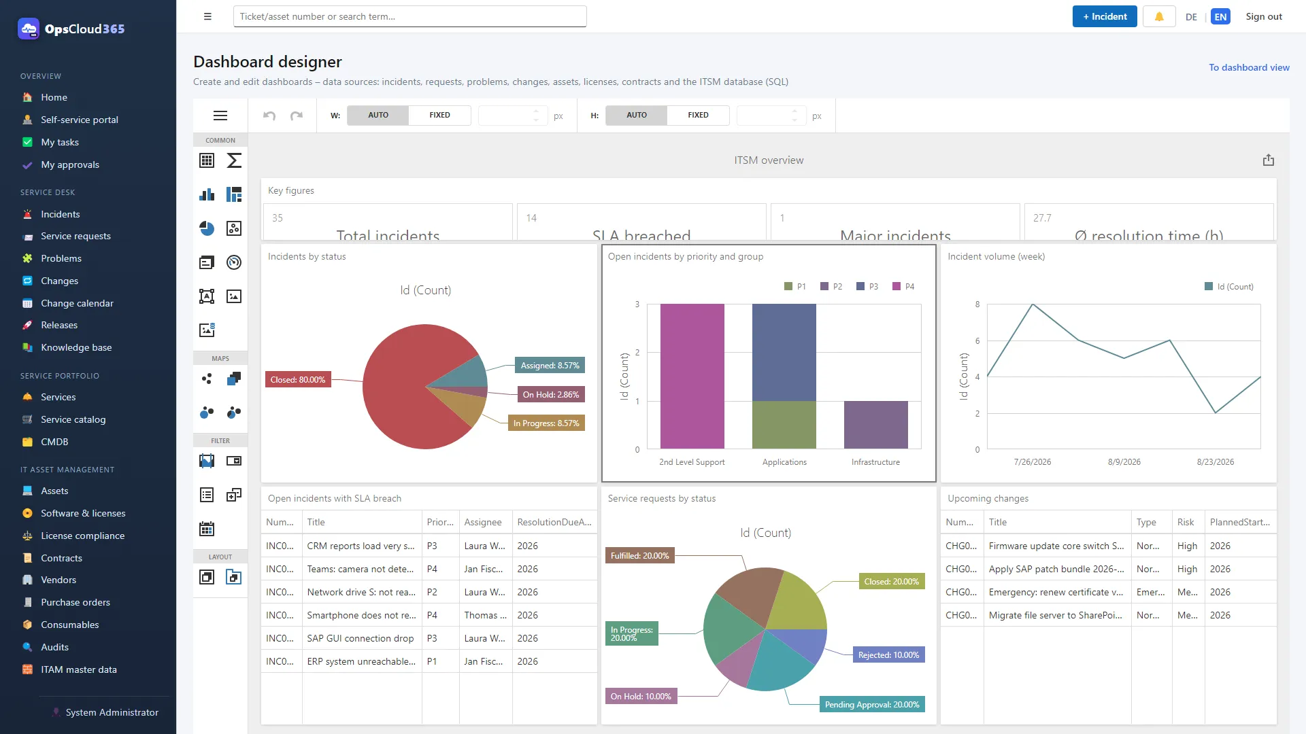Add a Treemap item
Viewport: 1306px width, 734px height.
tap(234, 195)
